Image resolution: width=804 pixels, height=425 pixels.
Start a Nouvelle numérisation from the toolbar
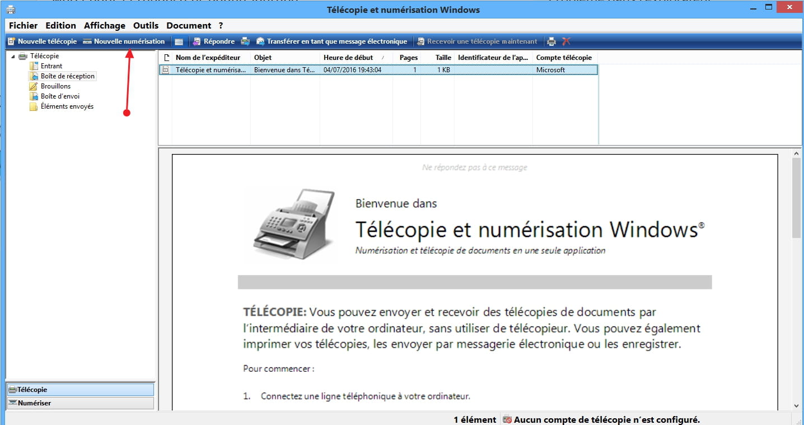click(x=124, y=41)
